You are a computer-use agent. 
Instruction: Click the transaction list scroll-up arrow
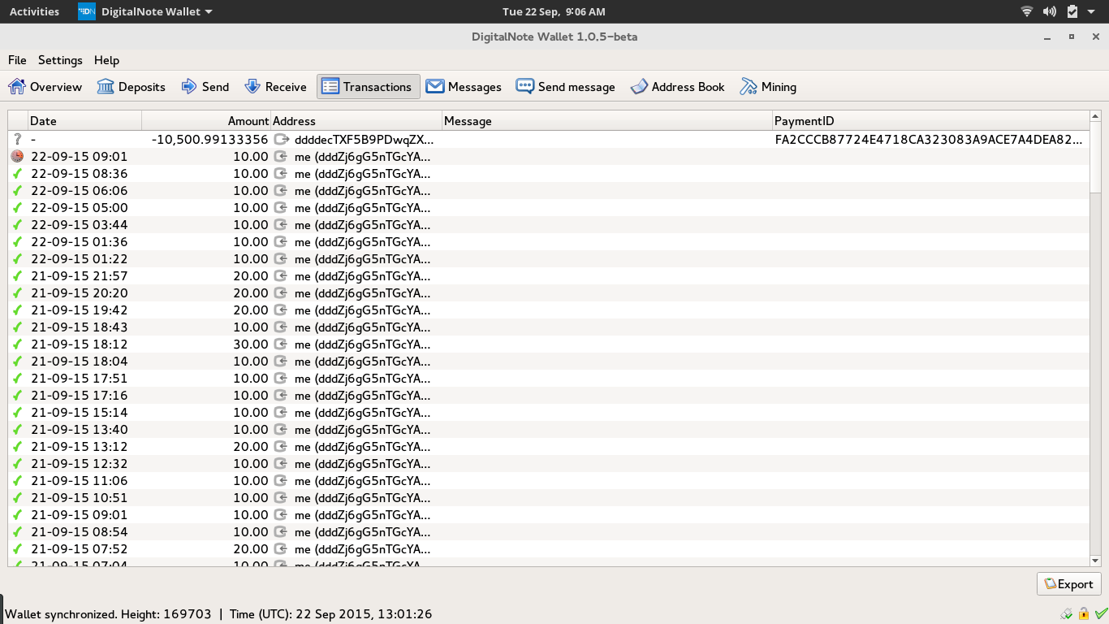coord(1095,117)
